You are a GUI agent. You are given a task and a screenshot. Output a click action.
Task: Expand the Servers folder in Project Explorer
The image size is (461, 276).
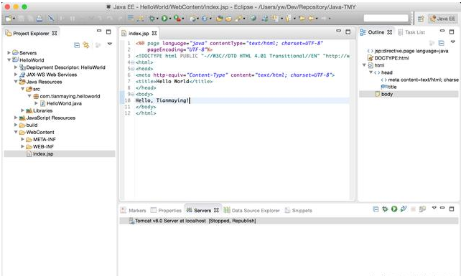(x=9, y=52)
